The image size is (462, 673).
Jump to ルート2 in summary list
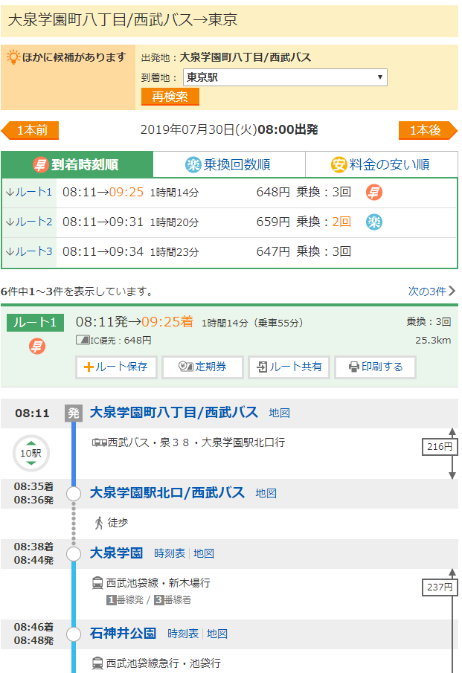click(x=29, y=222)
